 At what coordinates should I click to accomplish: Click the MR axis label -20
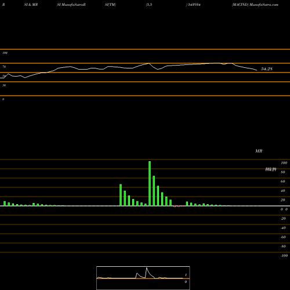[283, 219]
